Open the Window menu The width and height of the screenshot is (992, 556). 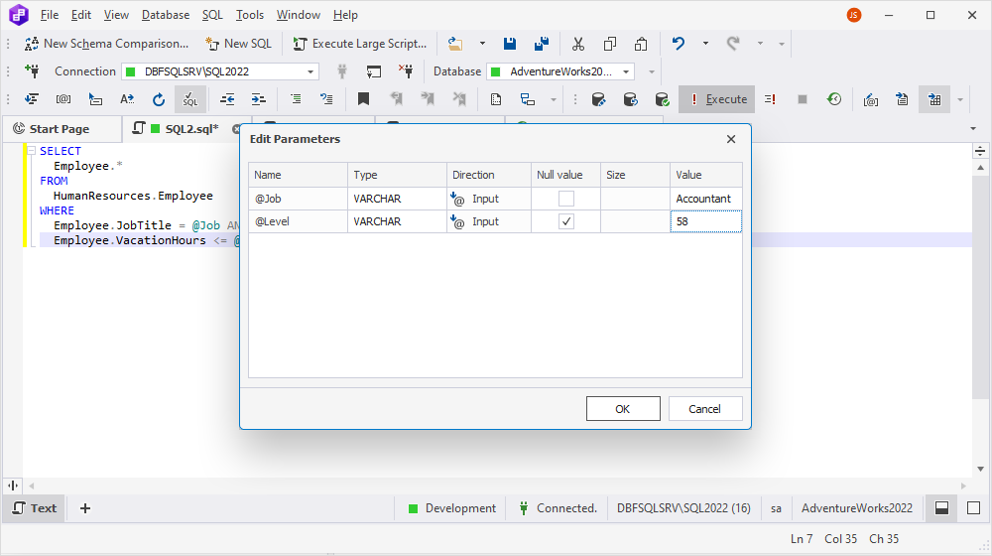click(298, 15)
